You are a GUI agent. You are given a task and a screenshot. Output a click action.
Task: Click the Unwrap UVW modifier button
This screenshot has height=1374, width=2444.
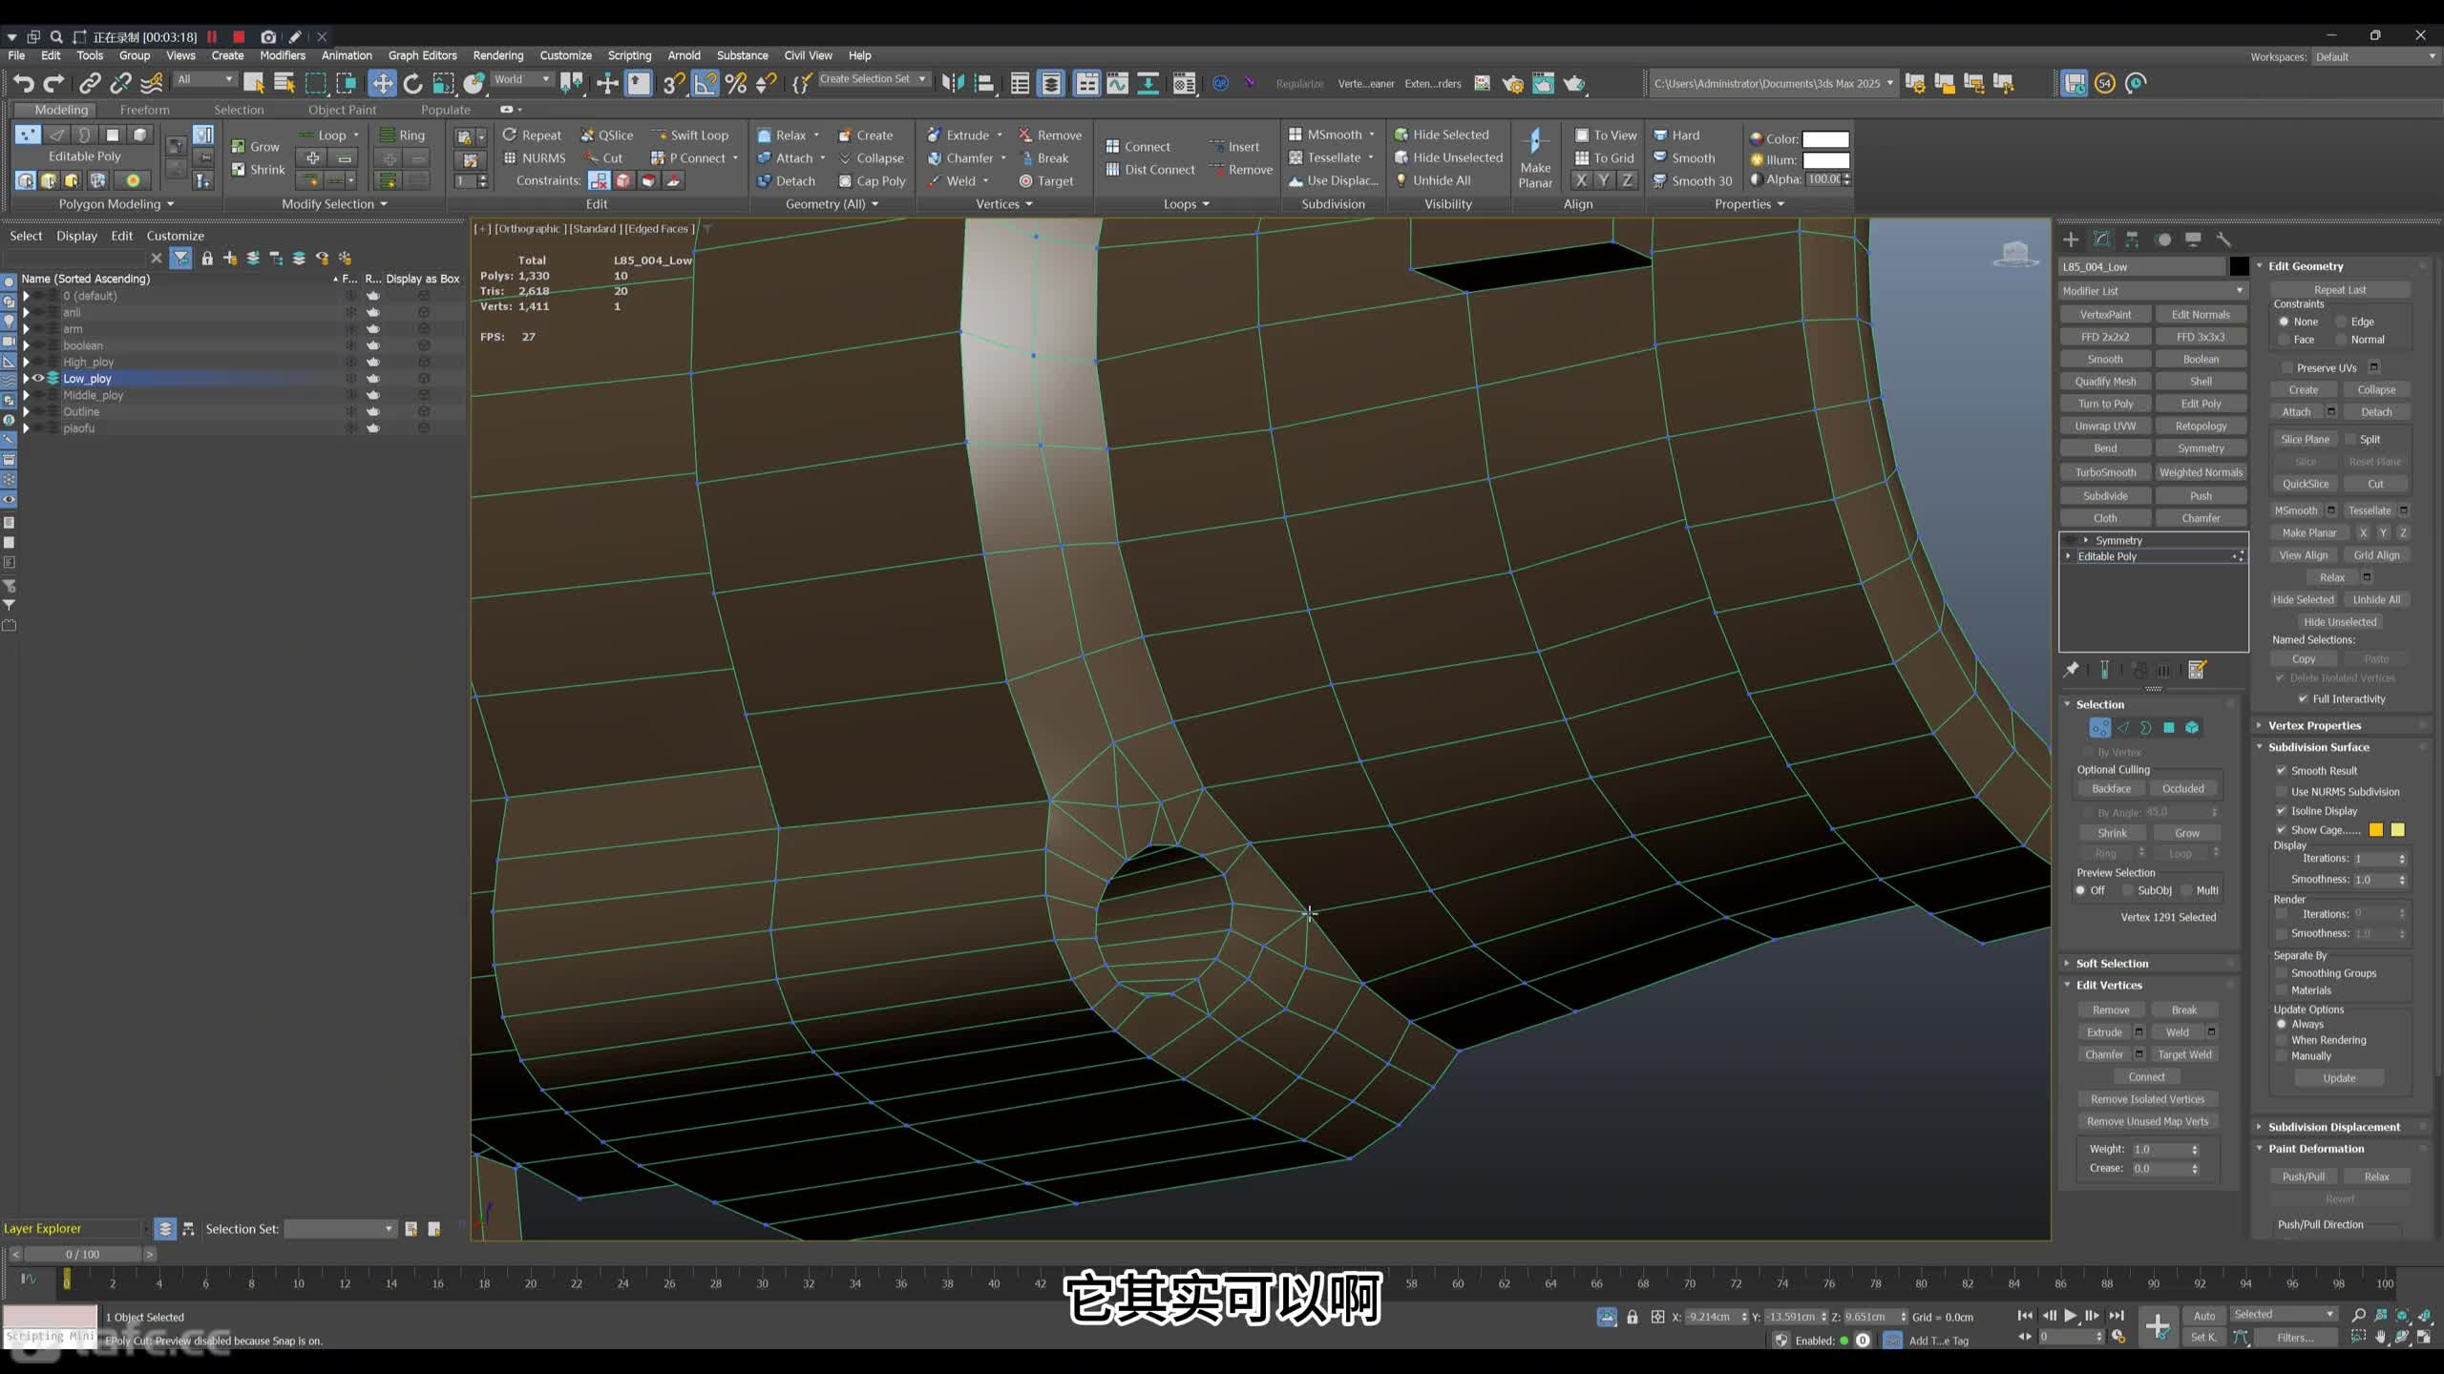pyautogui.click(x=2105, y=427)
